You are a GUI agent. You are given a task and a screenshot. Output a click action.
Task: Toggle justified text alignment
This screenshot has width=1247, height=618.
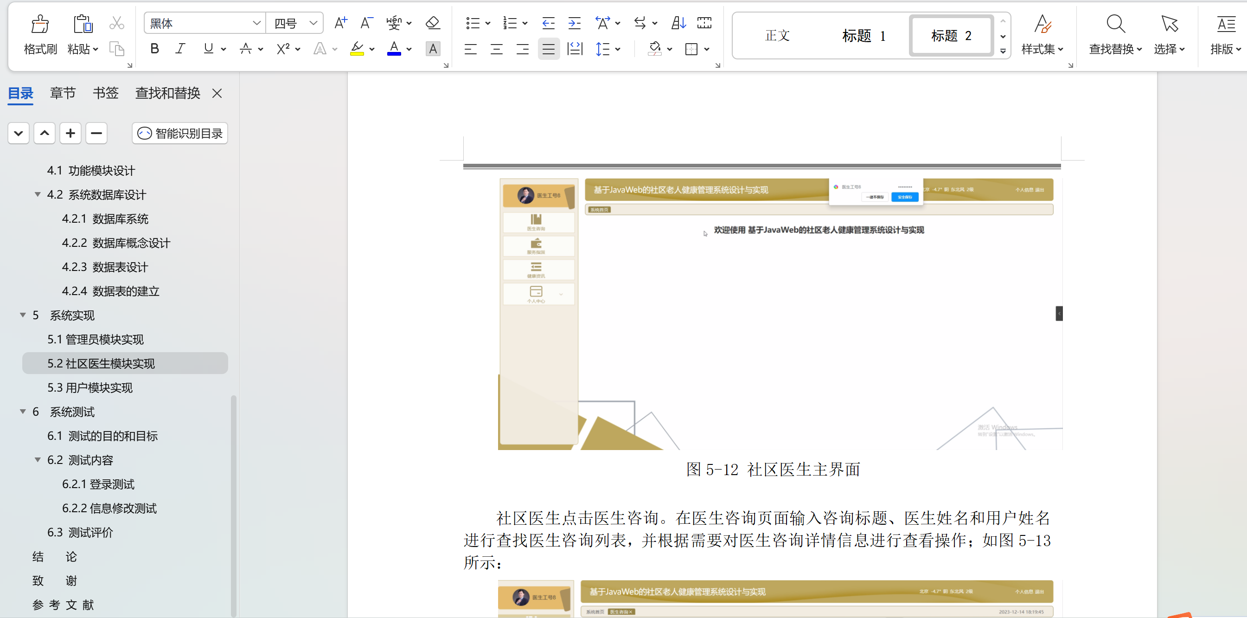[548, 49]
